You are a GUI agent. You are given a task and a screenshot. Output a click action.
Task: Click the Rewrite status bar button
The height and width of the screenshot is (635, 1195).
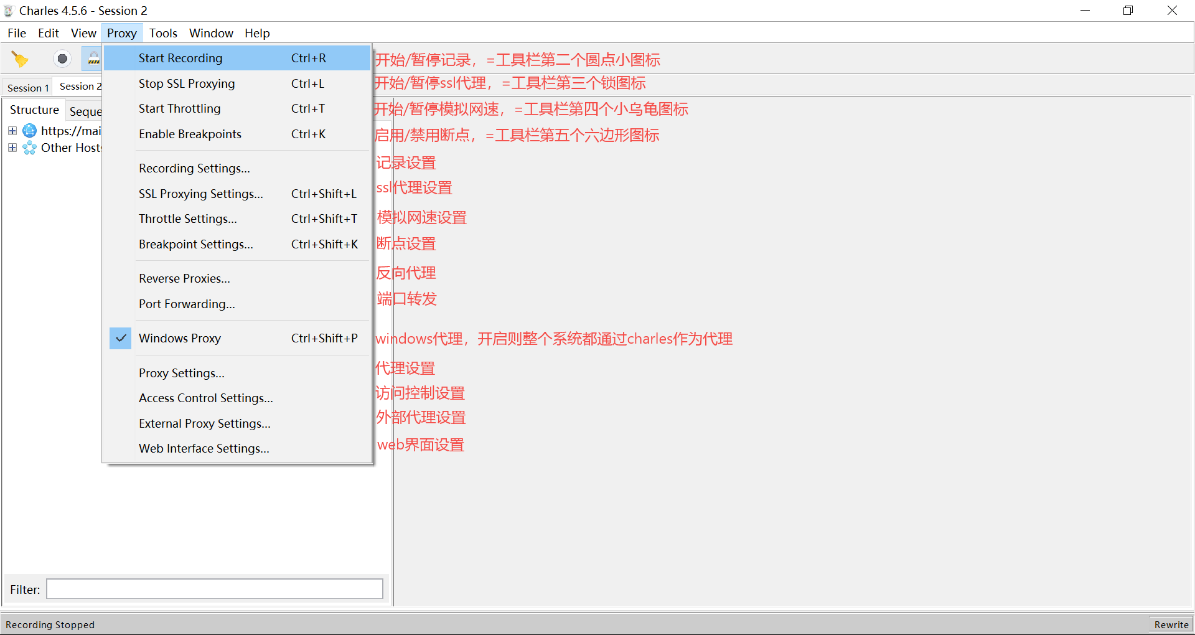pyautogui.click(x=1171, y=624)
